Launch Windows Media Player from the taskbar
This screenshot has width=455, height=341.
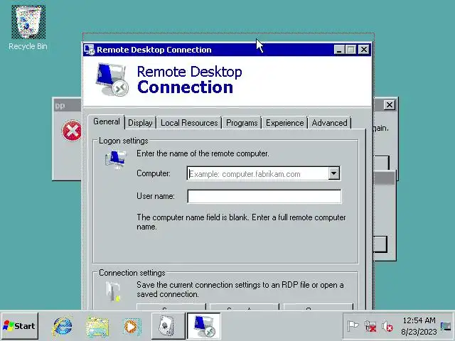tap(132, 327)
